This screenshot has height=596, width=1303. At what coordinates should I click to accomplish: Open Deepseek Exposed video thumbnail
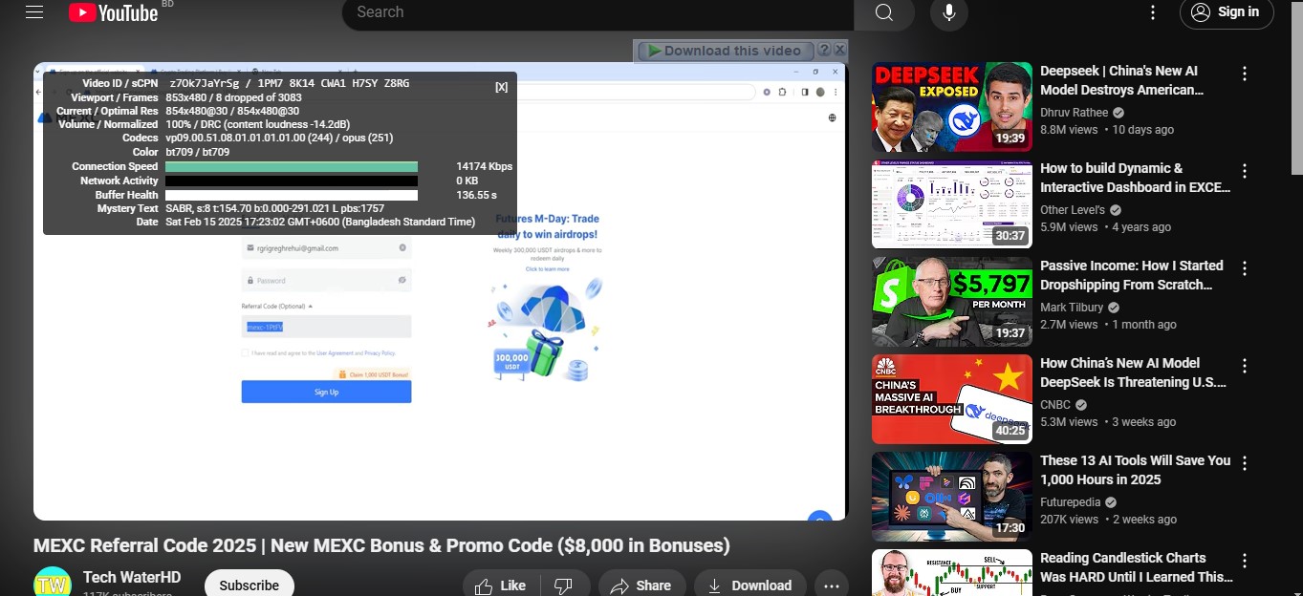952,107
